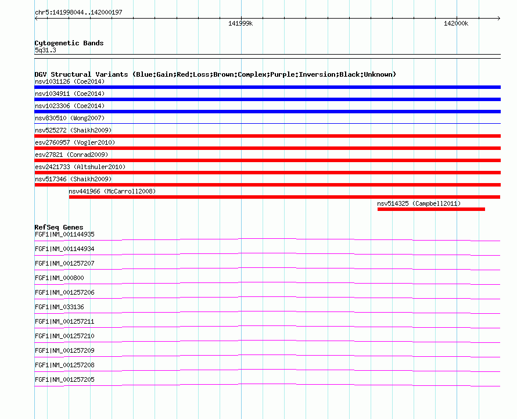Click the nsv517346 (Shaikh2009) variant label
Screen dimensions: 517x419
[73, 179]
